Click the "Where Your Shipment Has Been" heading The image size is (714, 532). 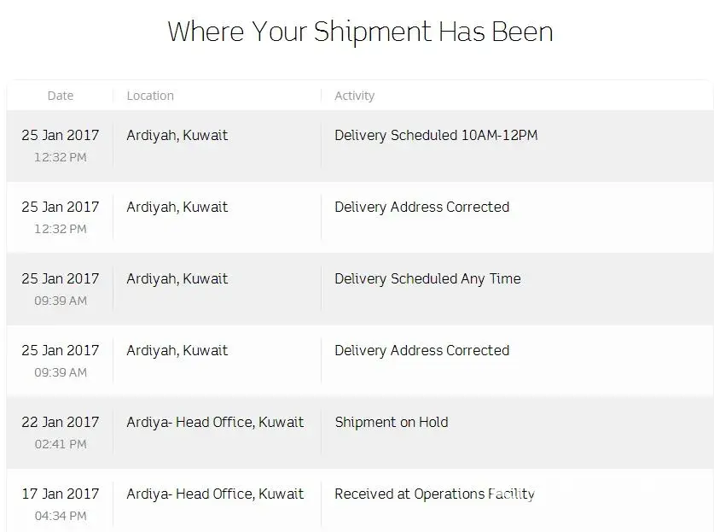[x=360, y=32]
